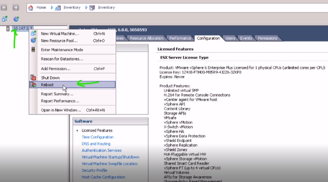This screenshot has height=182, width=328.
Task: Choose New Virtual Machine from context menu
Action: point(73,34)
